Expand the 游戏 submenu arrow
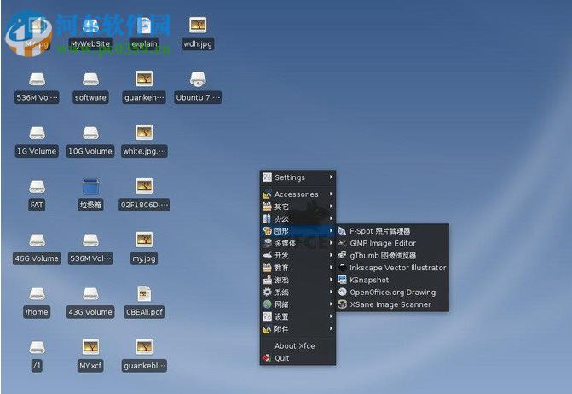 [331, 280]
